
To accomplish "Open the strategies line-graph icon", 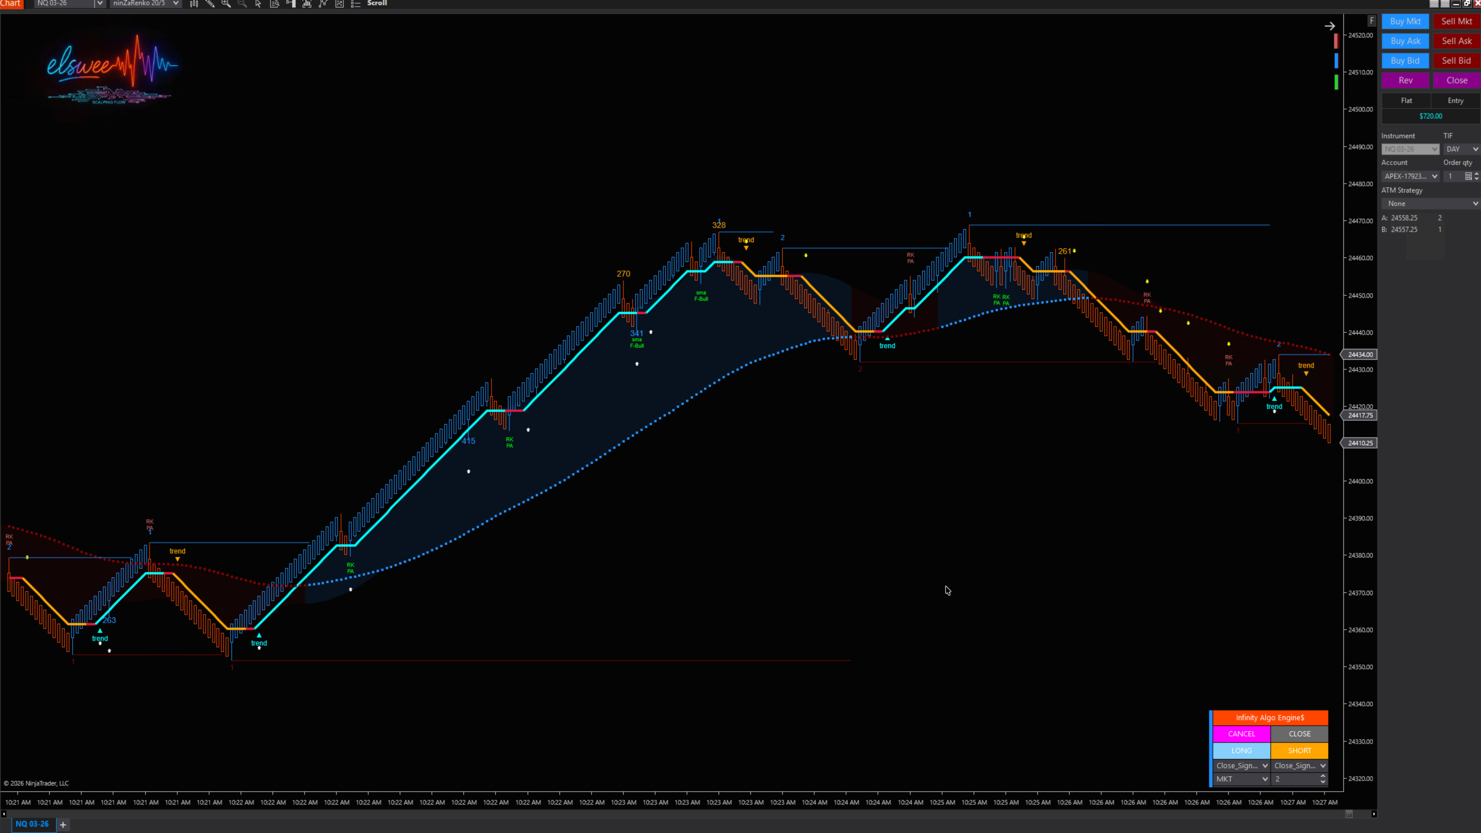I will pos(323,3).
